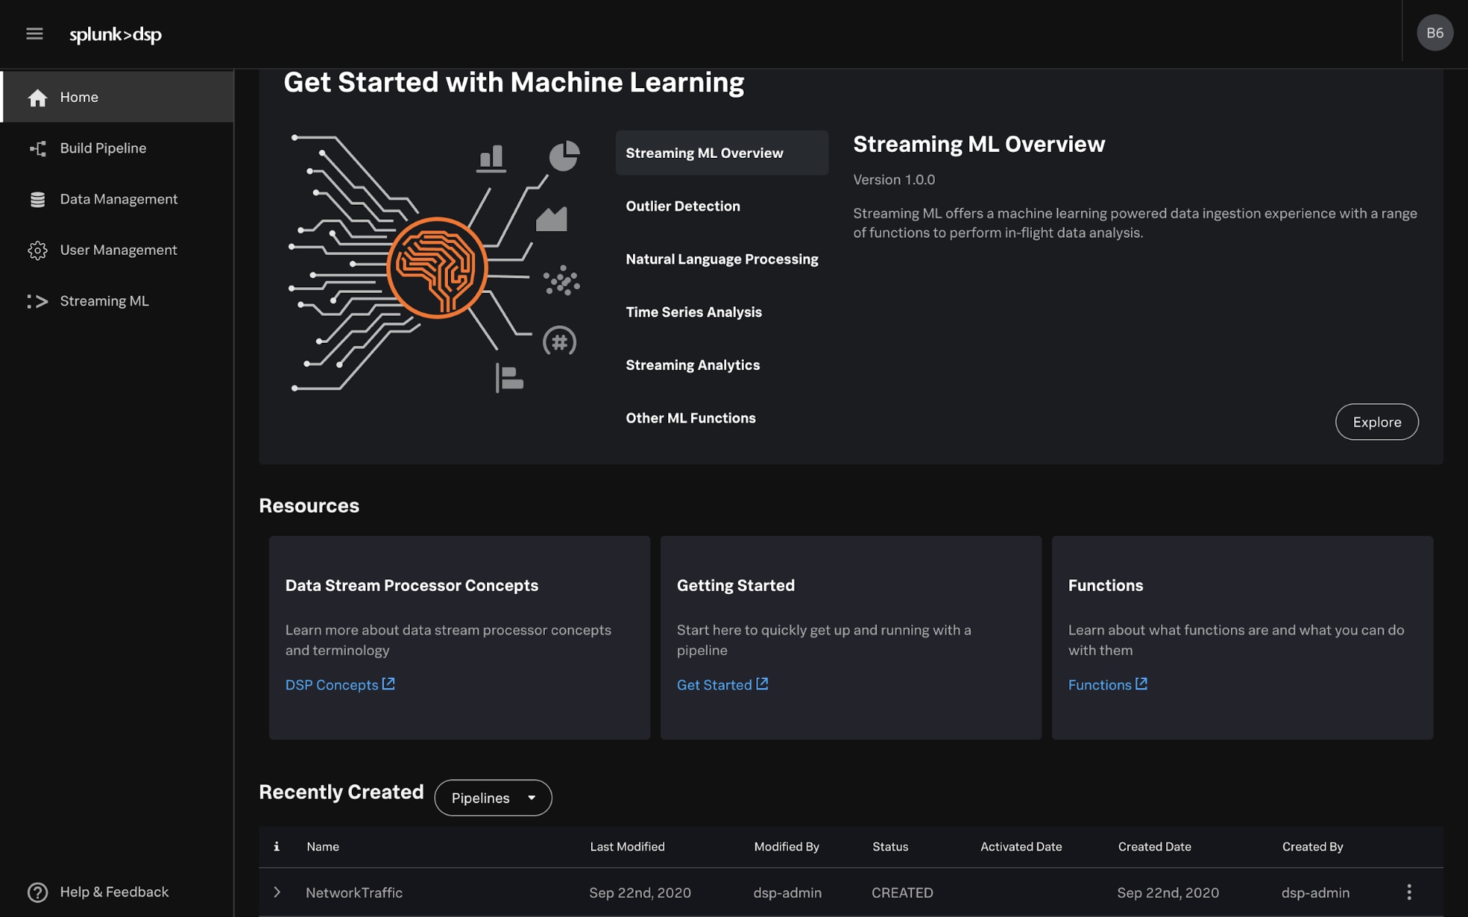Open Help & Feedback
The width and height of the screenshot is (1468, 917).
(x=98, y=892)
